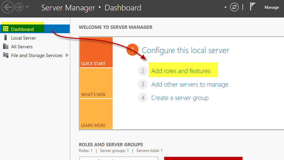Click the Back navigation arrow
This screenshot has height=160, width=284.
(8, 7)
